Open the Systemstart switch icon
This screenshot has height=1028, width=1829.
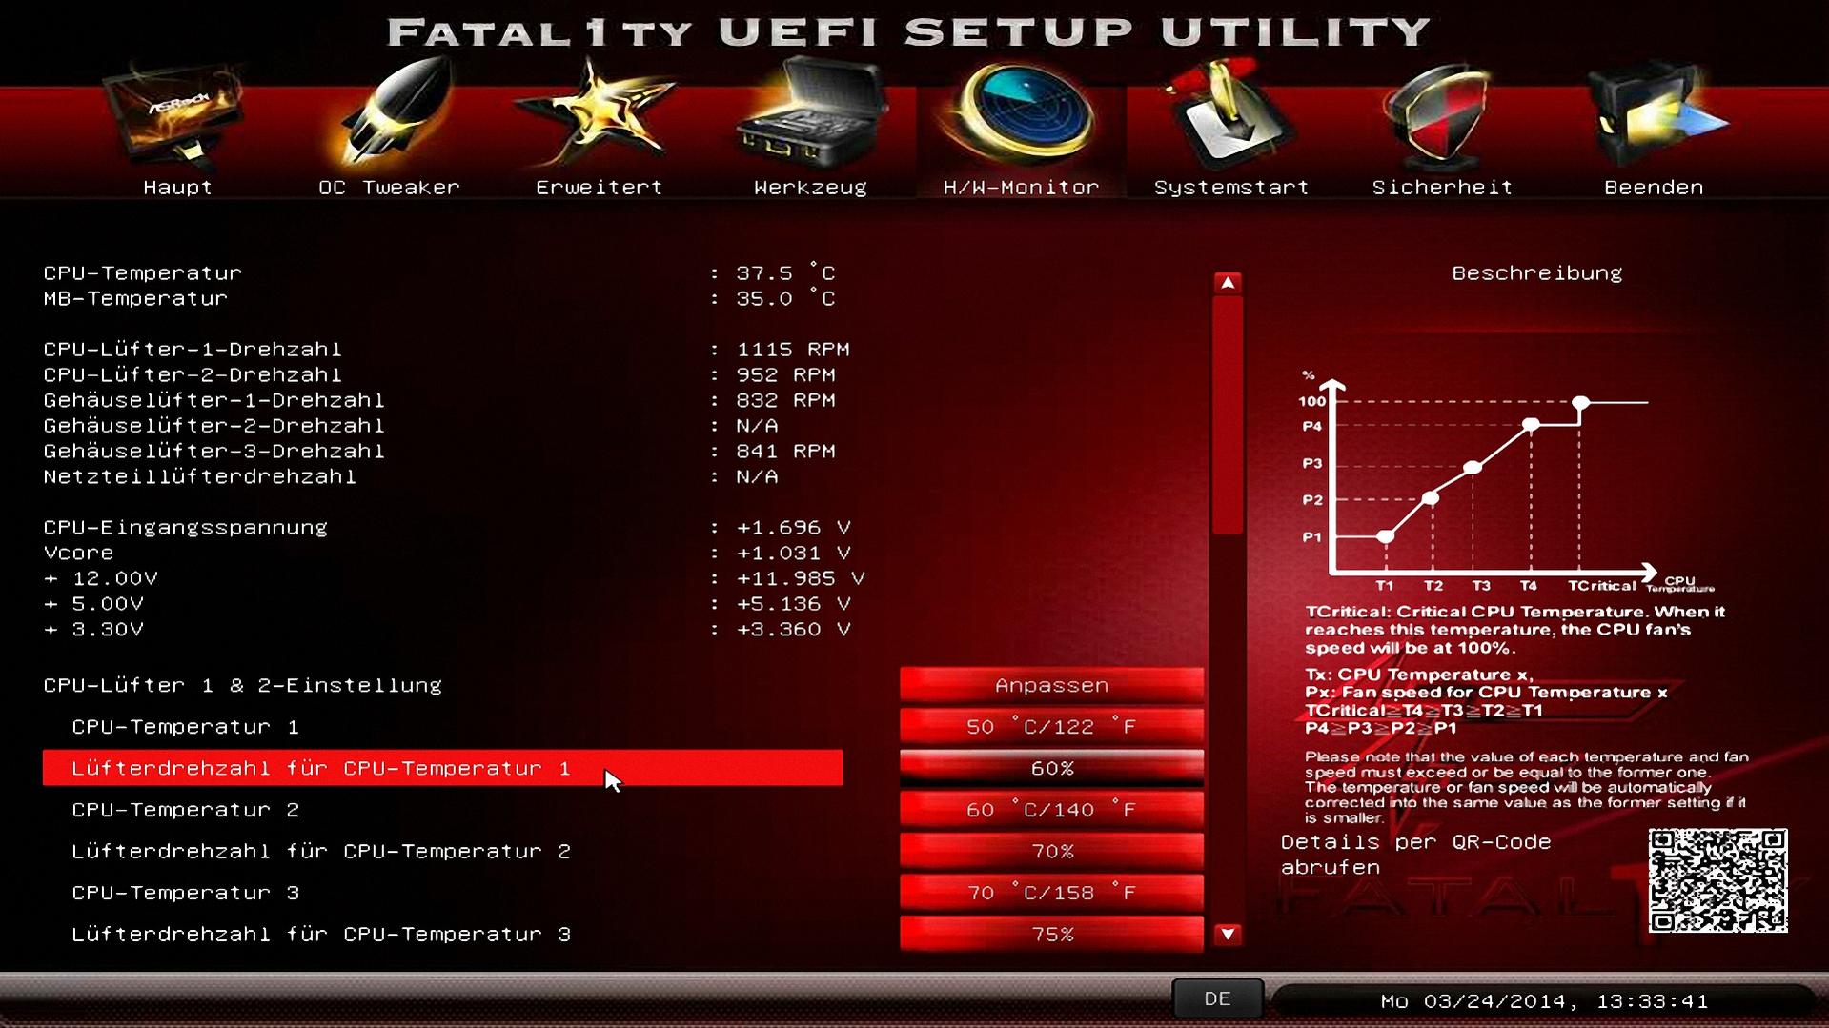(1230, 114)
